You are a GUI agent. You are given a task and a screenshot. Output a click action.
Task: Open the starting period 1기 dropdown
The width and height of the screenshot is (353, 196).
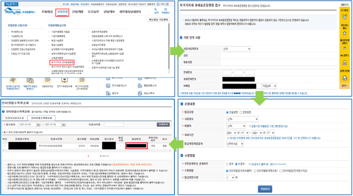click(x=244, y=133)
